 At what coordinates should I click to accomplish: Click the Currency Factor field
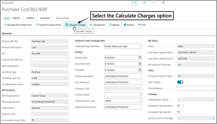123,94
